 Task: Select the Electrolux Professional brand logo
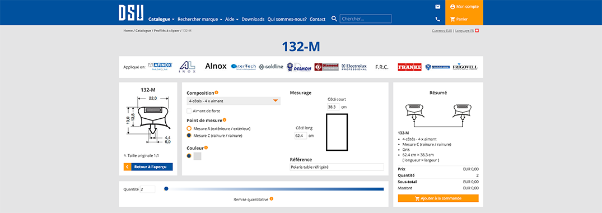[353, 67]
